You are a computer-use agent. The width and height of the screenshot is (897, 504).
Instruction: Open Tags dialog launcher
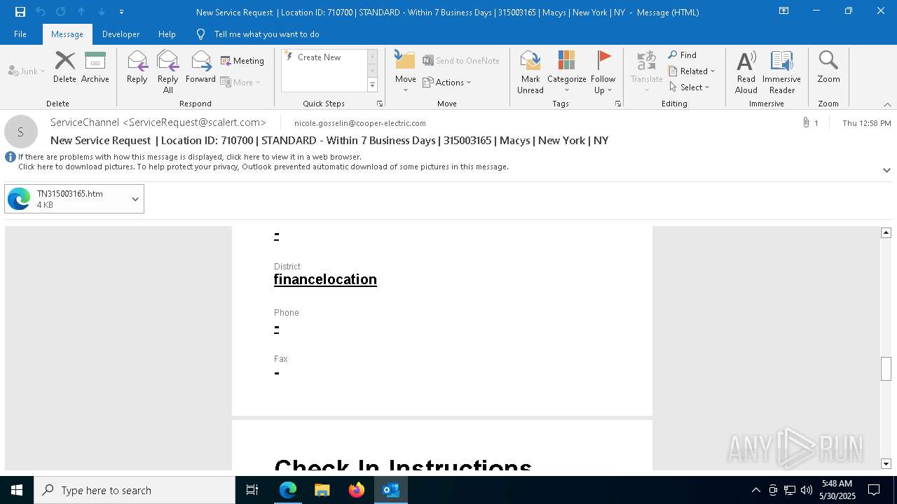click(x=618, y=104)
